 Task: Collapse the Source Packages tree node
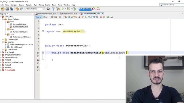3,19
